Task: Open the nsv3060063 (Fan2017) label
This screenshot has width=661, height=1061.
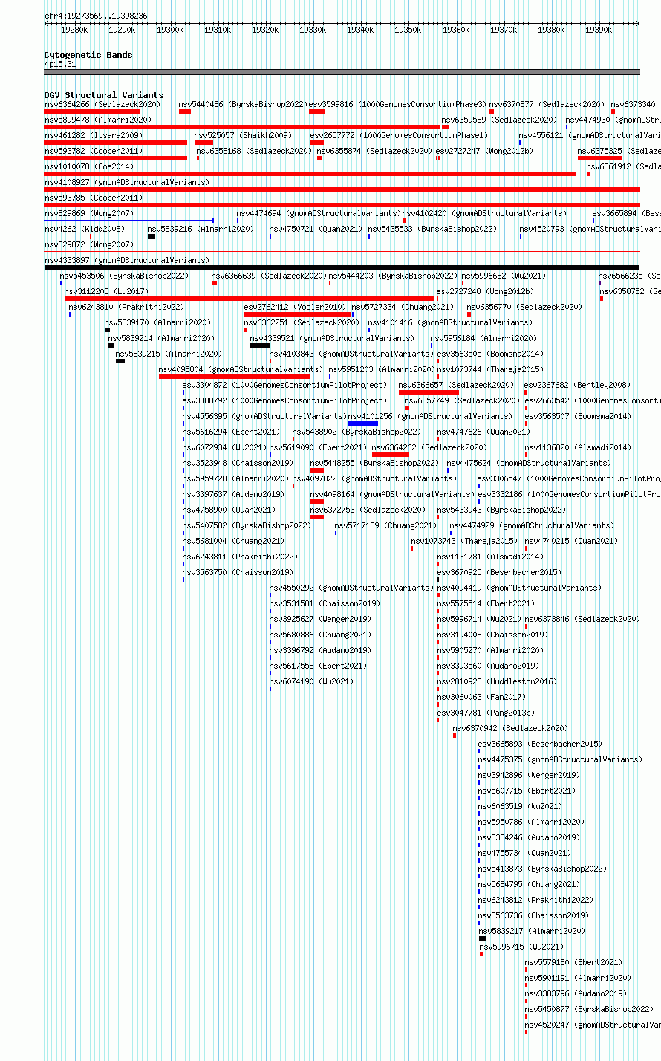Action: tap(482, 697)
